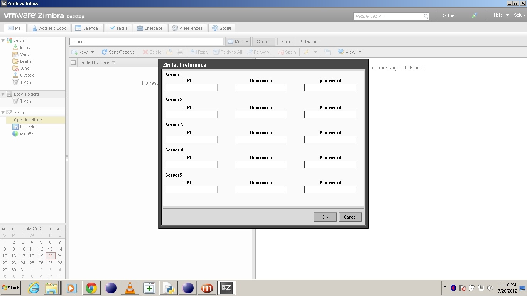Go to previous month in mini calendar
The width and height of the screenshot is (527, 296).
tap(12, 229)
